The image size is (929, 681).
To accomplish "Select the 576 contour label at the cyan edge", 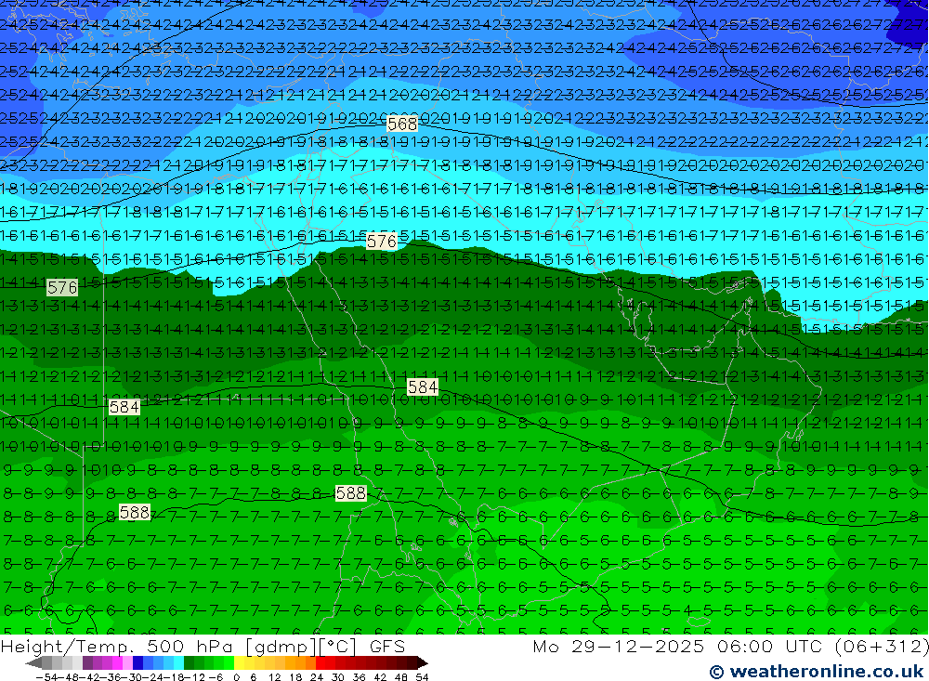I will [x=382, y=242].
